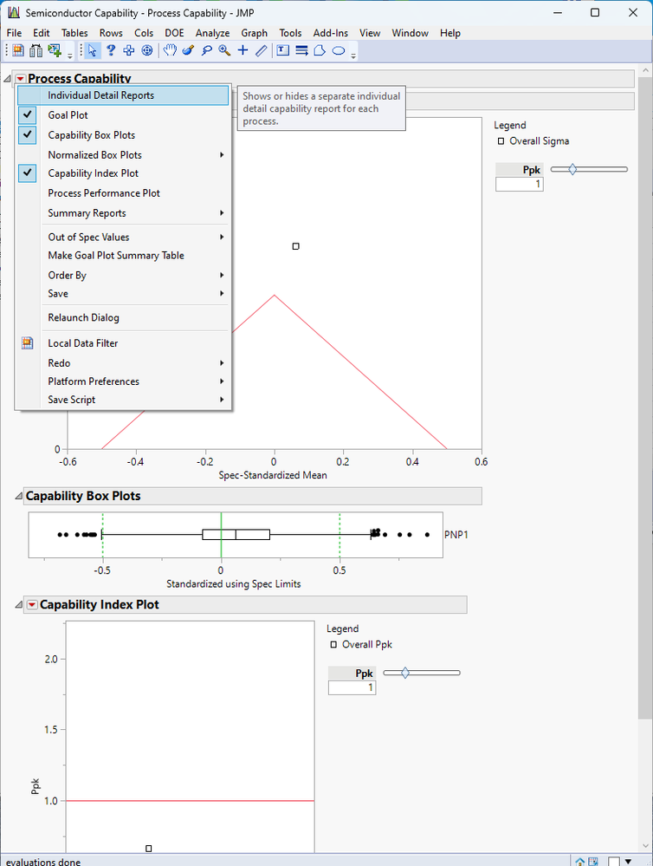Select the Magnifier zoom tool
The width and height of the screenshot is (653, 866).
[x=224, y=51]
